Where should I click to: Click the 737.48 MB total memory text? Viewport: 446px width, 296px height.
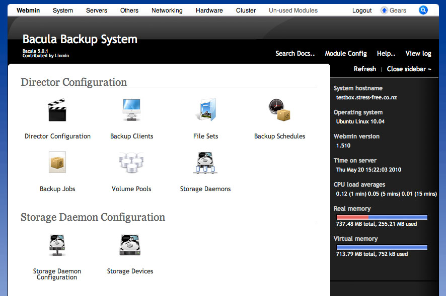tap(377, 224)
